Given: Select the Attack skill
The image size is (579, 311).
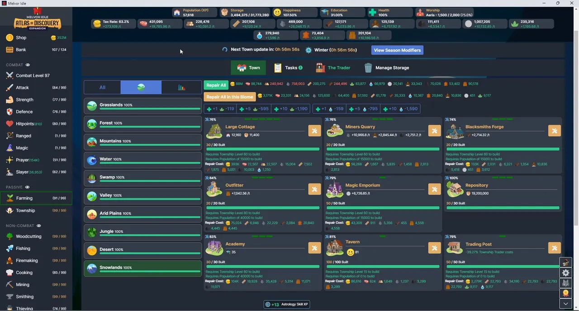Looking at the screenshot, I should click(x=36, y=88).
